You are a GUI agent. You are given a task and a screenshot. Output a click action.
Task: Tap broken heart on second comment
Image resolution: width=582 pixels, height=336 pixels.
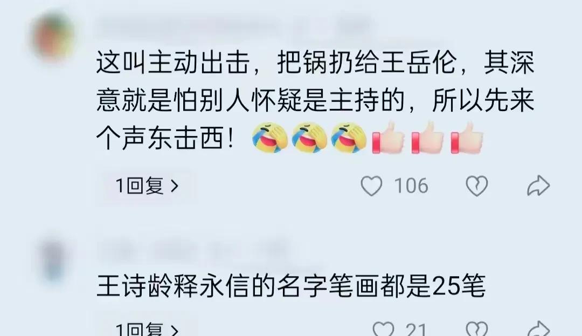(476, 330)
